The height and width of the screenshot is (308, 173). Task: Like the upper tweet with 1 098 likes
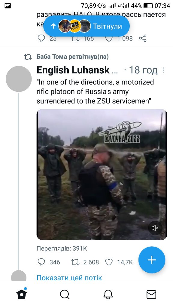tap(109, 38)
